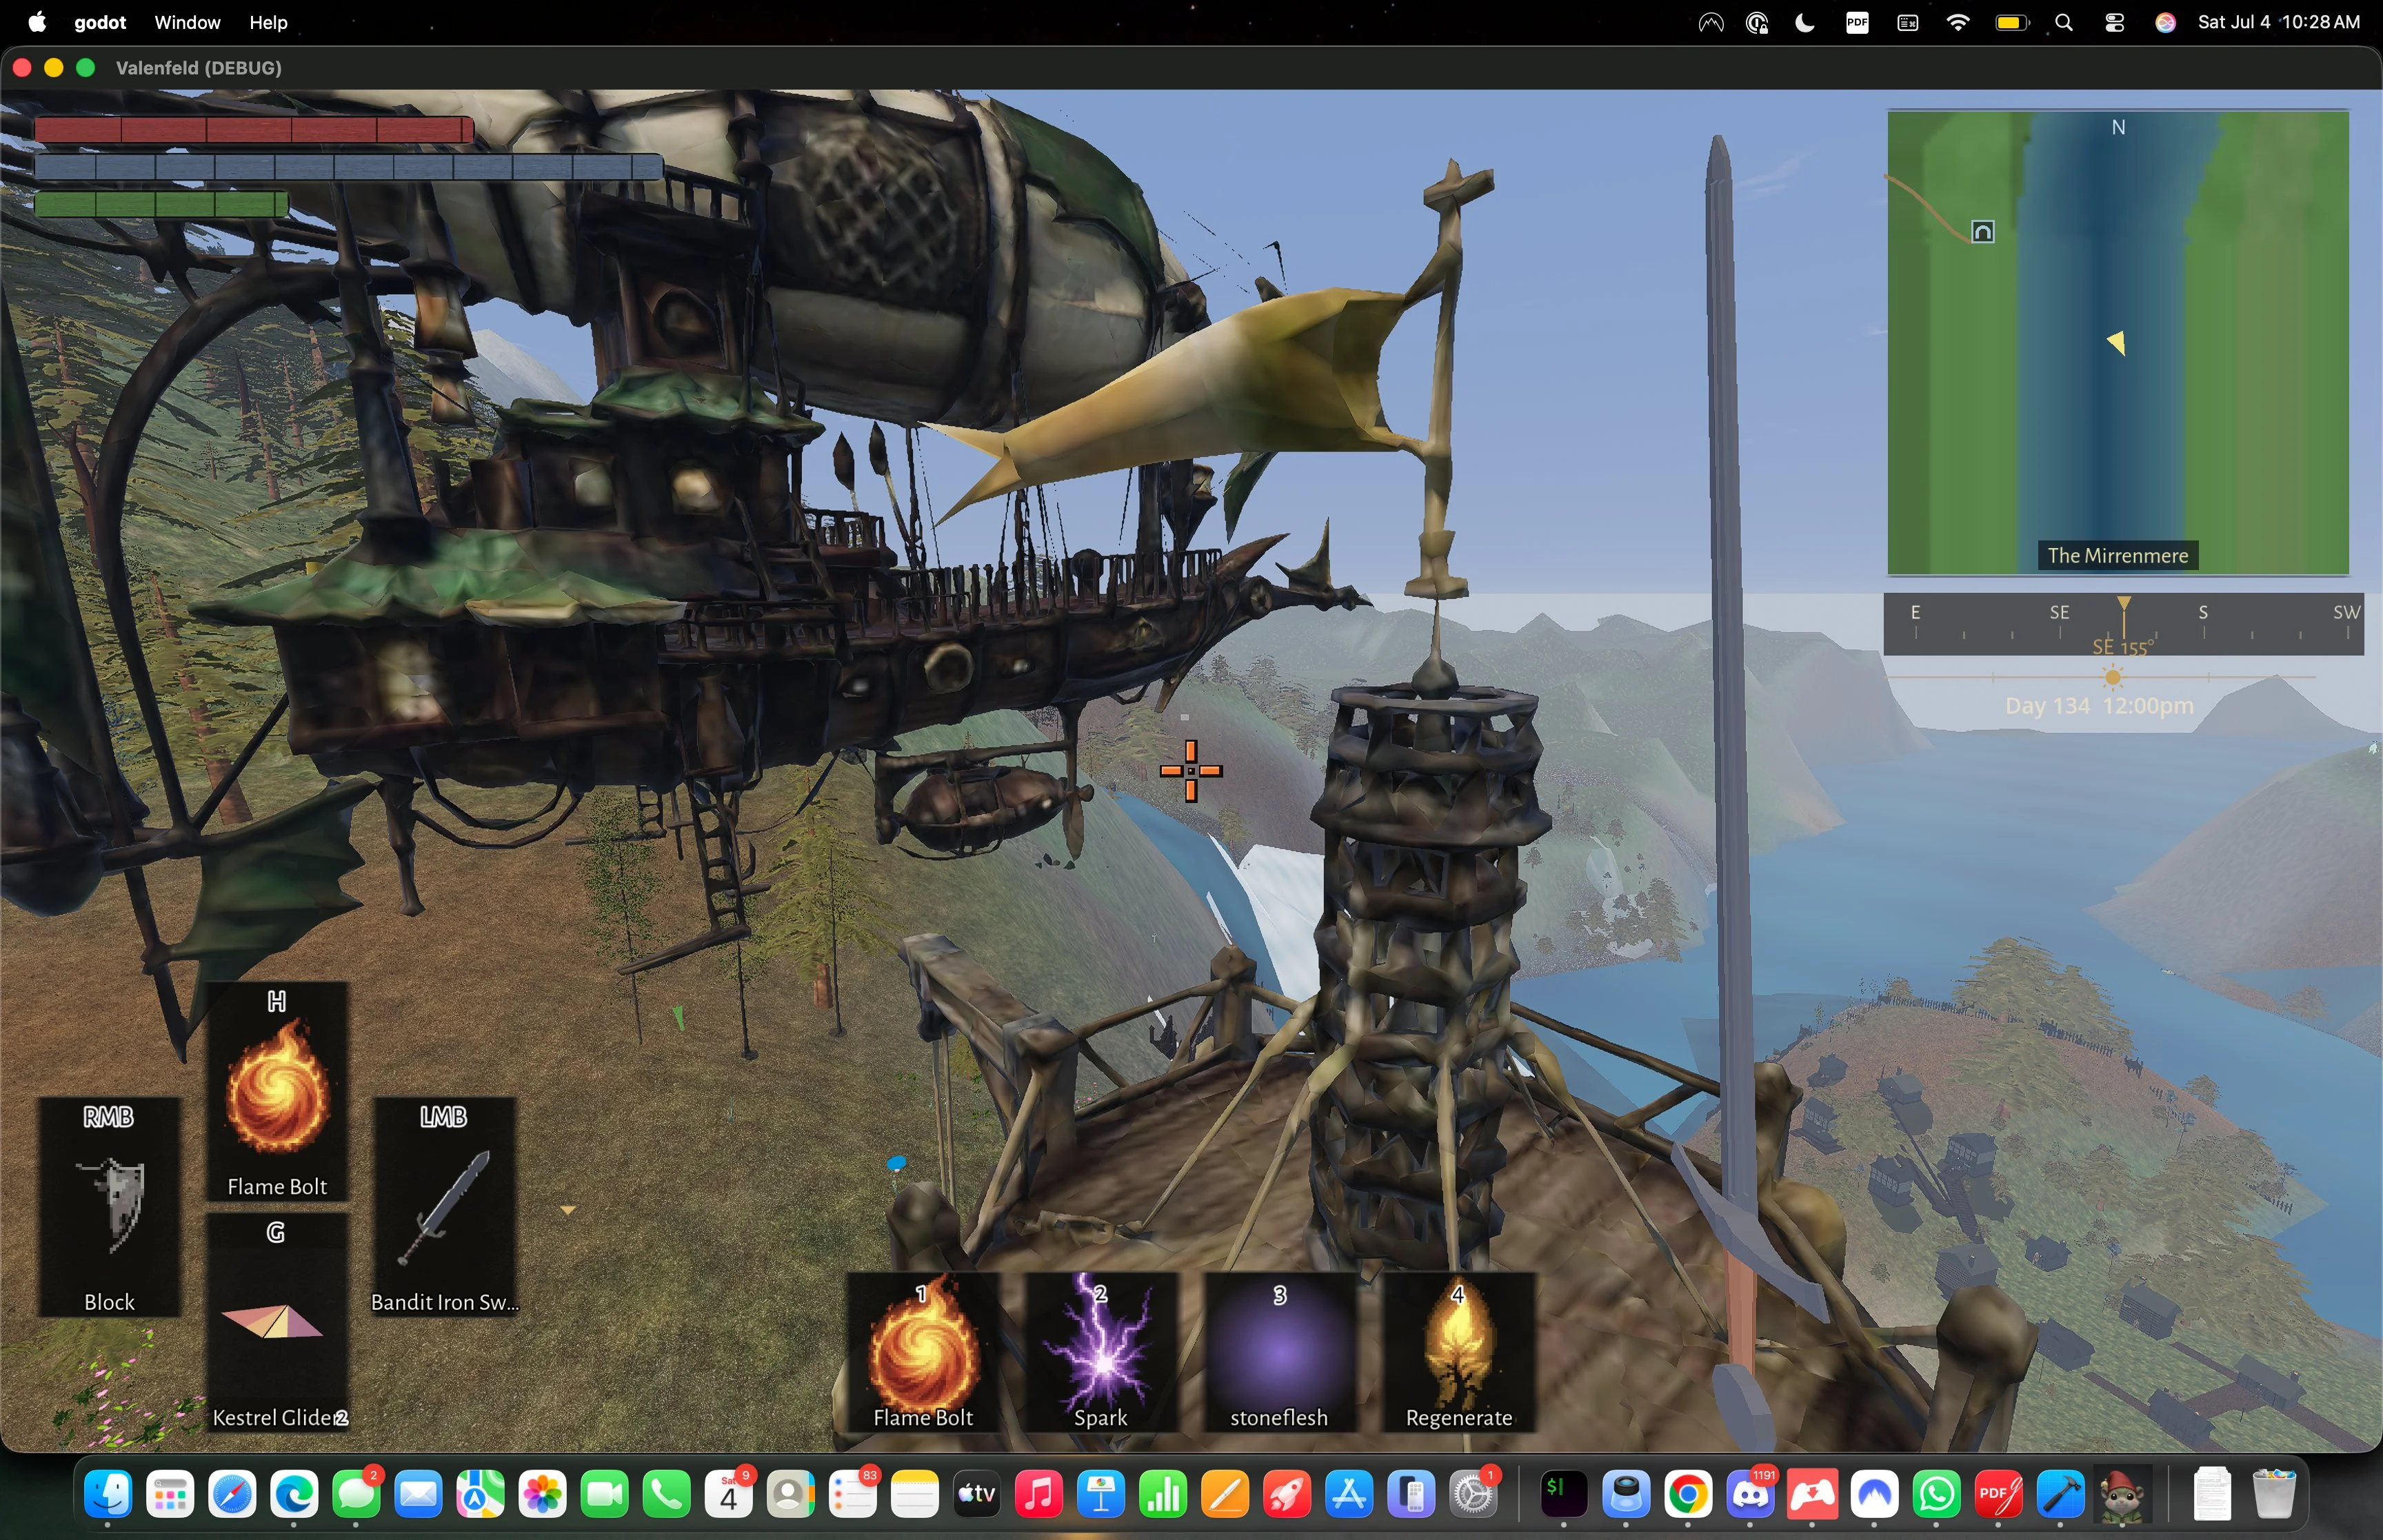Open Google Chrome from the Dock
The width and height of the screenshot is (2383, 1540).
pos(1688,1494)
